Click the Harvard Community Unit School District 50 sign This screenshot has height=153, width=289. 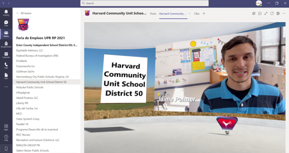(x=124, y=79)
